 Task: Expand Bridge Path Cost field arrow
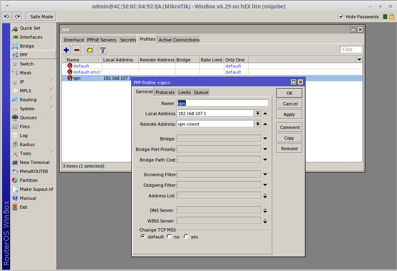(265, 160)
